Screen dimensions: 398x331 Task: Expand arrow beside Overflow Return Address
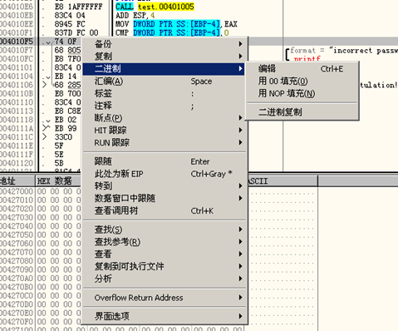[240, 298]
